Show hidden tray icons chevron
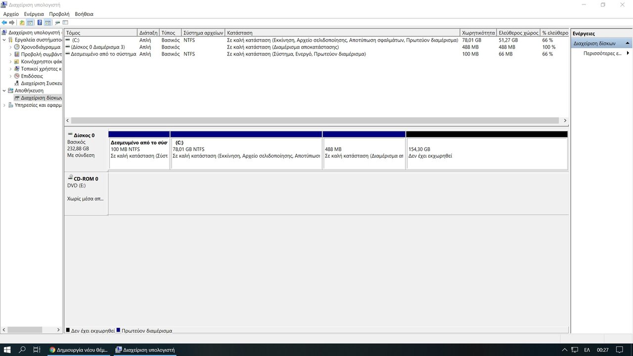This screenshot has height=356, width=633. coord(565,350)
